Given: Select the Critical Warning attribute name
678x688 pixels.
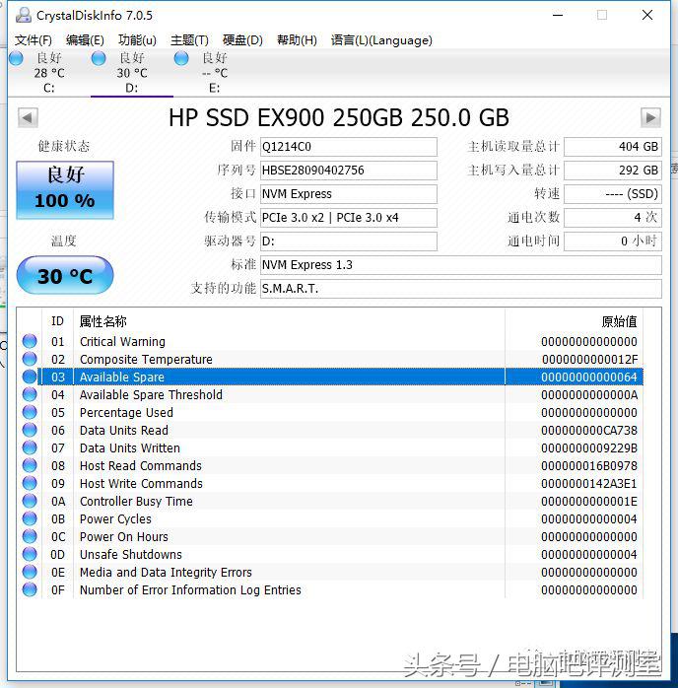Looking at the screenshot, I should [x=122, y=341].
